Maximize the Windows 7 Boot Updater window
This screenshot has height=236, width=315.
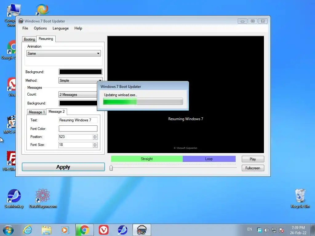253,21
